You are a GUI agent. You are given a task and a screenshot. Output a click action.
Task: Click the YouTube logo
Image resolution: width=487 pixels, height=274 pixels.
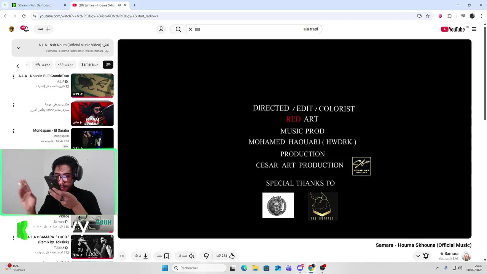(x=453, y=29)
